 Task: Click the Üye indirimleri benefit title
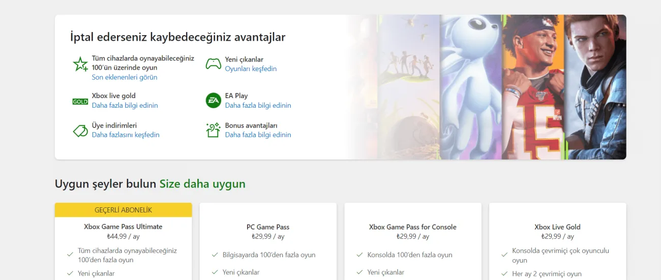[x=114, y=125]
